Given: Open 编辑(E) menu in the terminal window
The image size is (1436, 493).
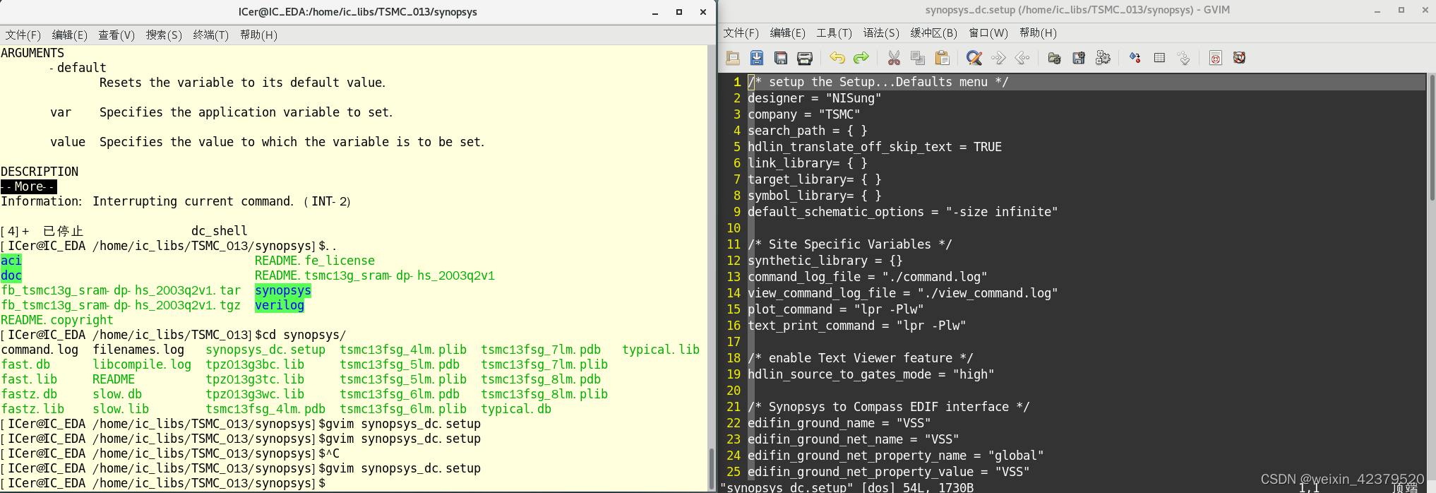Looking at the screenshot, I should coord(70,35).
